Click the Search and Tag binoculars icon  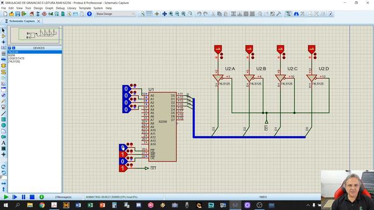(x=296, y=14)
